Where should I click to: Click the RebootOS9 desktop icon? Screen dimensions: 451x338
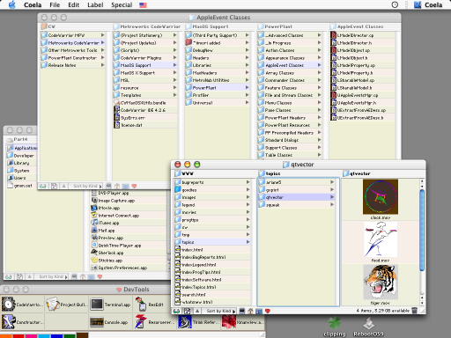click(368, 327)
